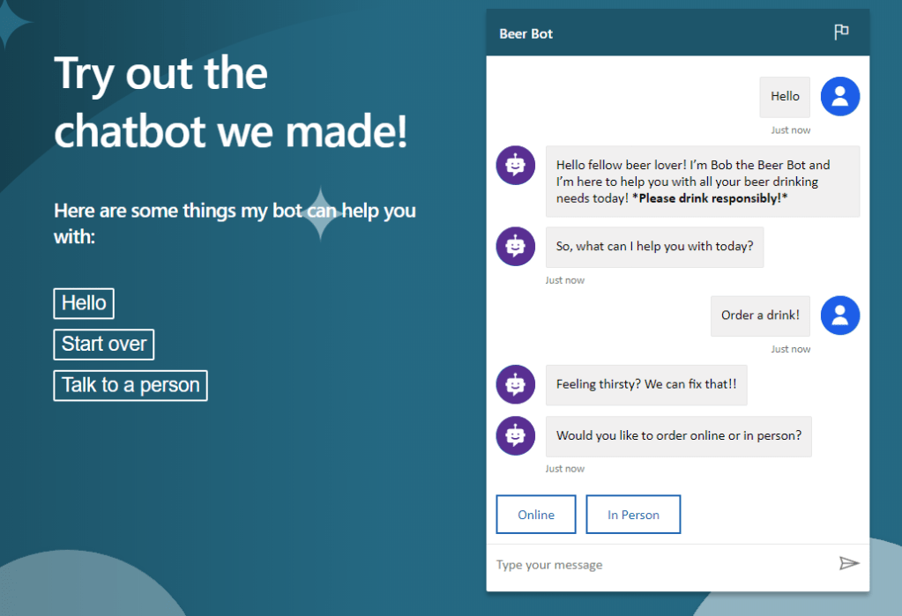Choose the "Online" ordering option
902x616 pixels.
(536, 515)
